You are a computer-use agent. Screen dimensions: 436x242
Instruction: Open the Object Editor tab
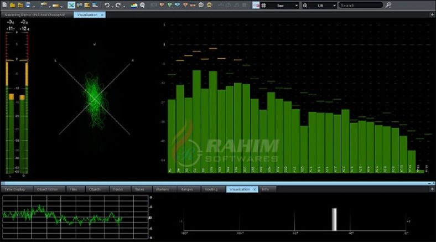click(x=47, y=189)
